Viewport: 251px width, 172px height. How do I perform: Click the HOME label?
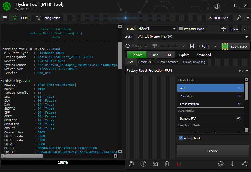tap(25, 18)
